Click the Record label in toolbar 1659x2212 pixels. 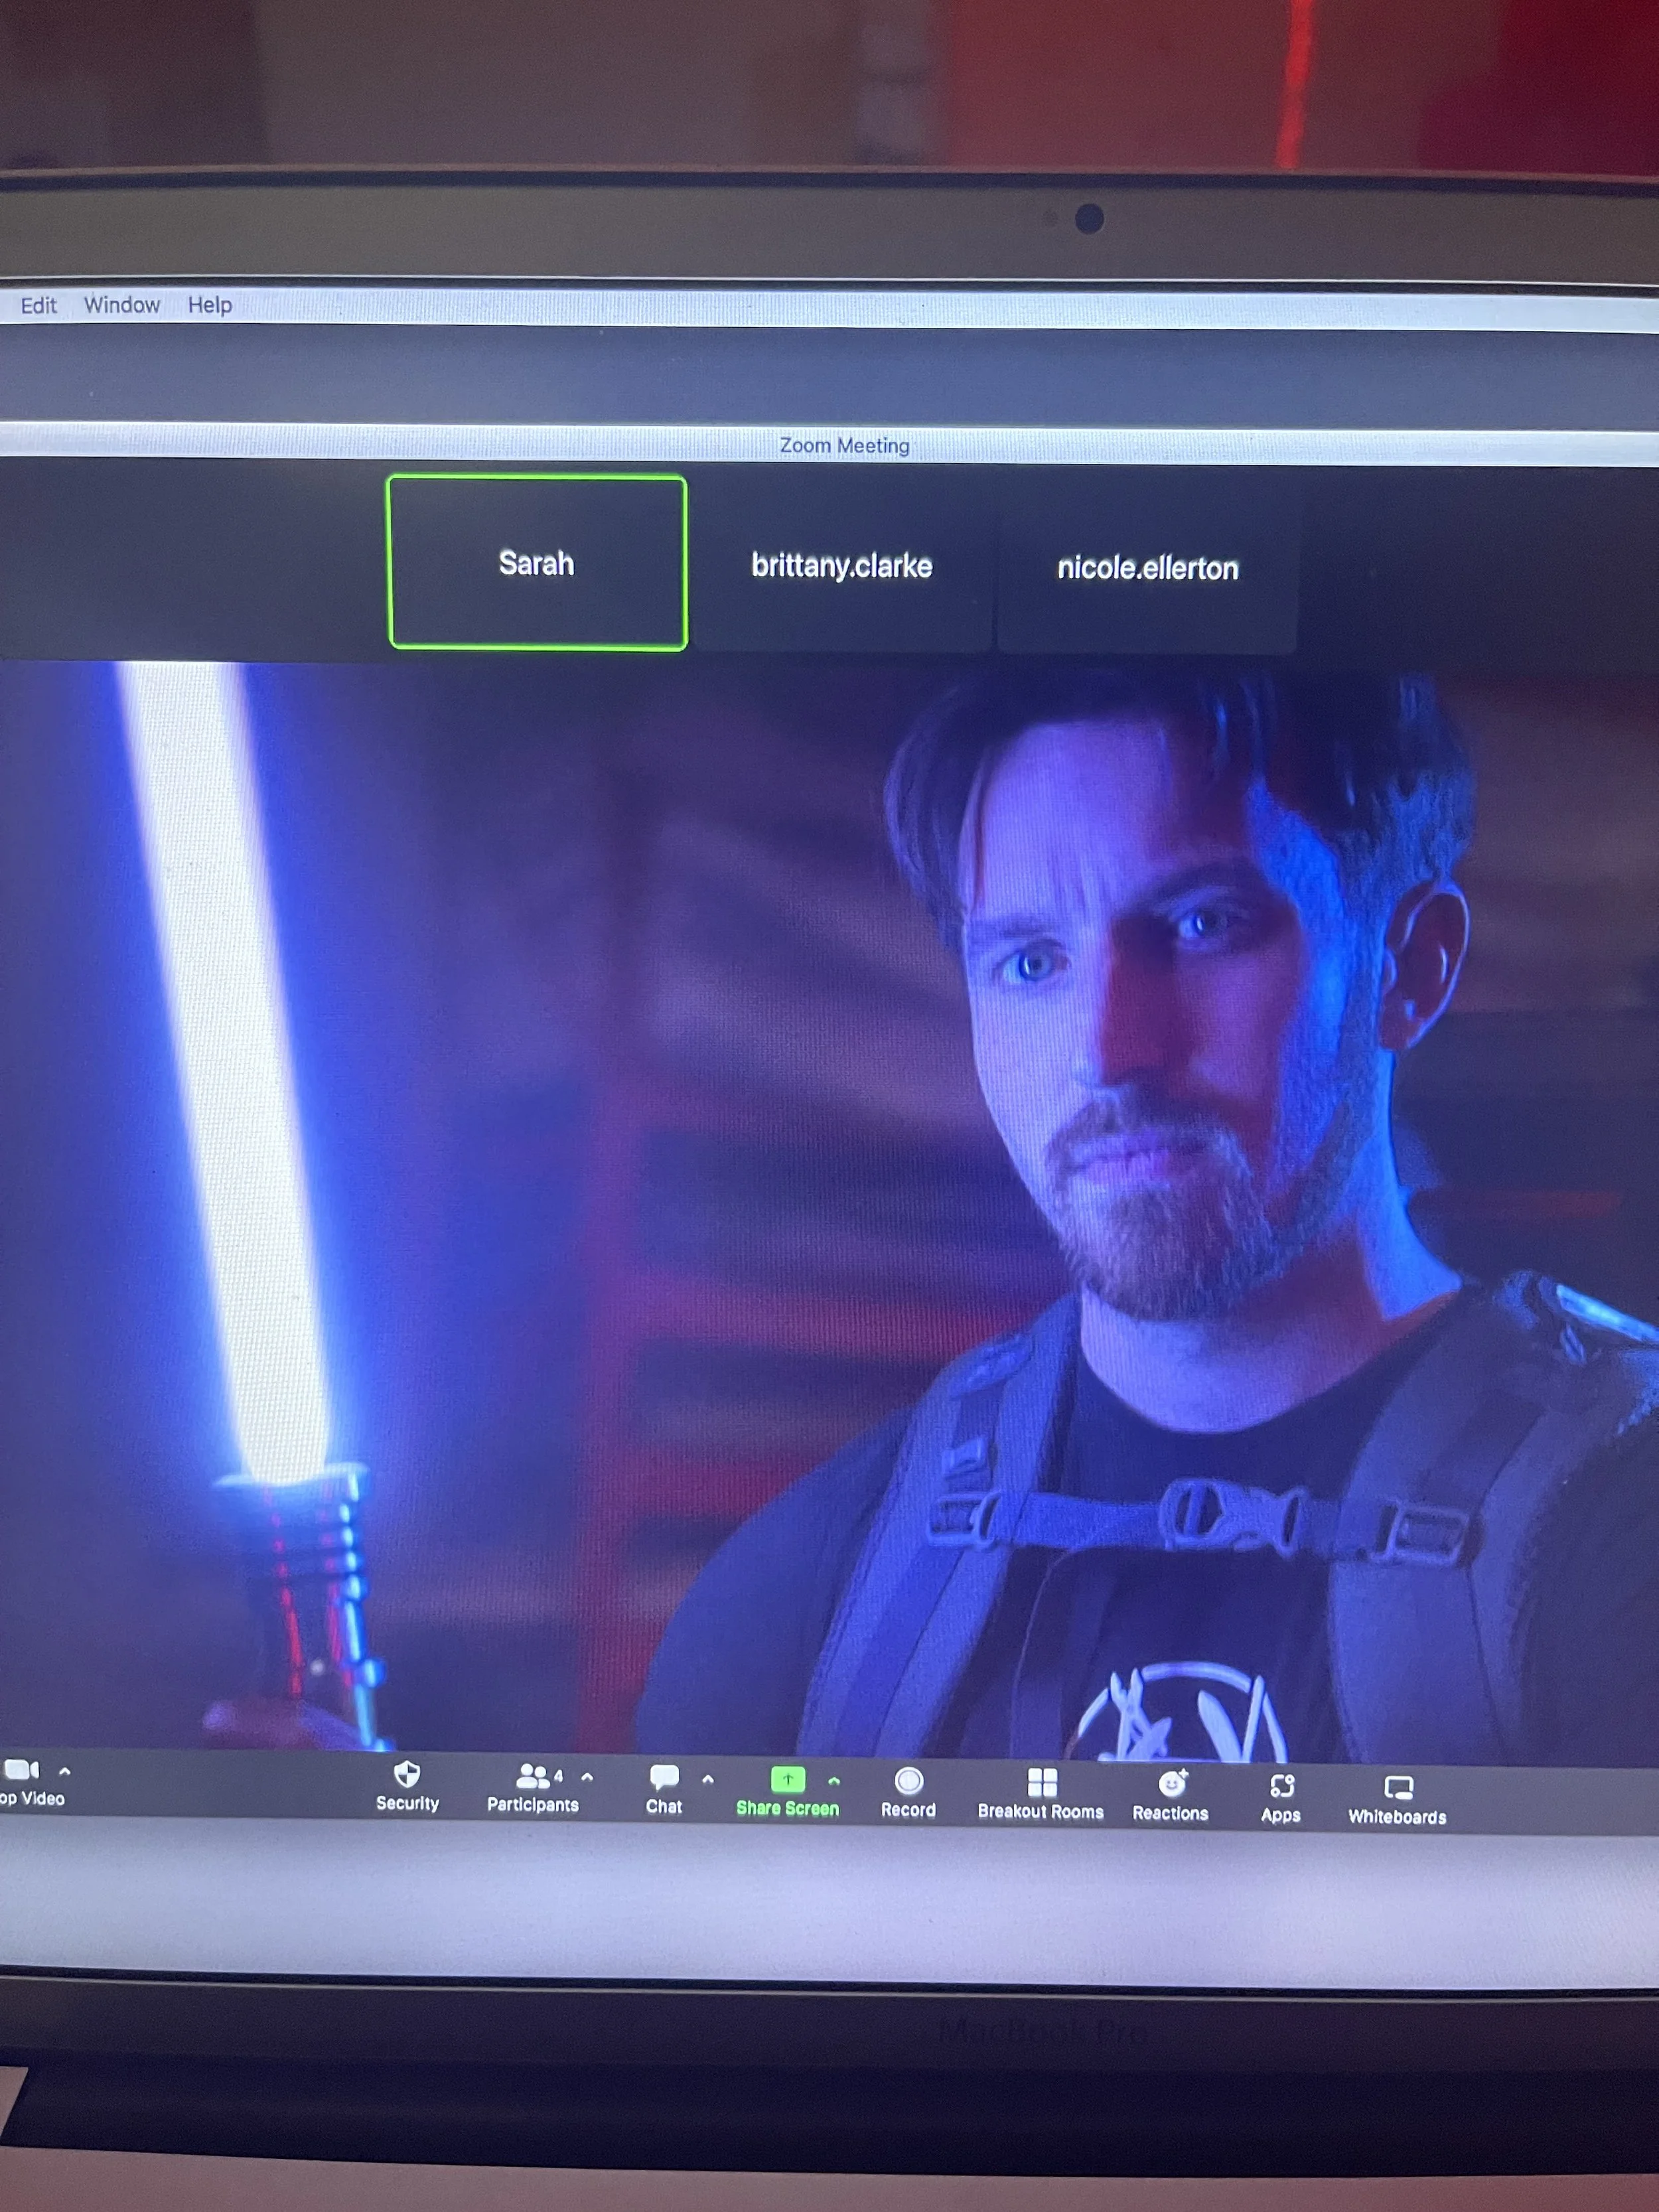(x=908, y=1810)
